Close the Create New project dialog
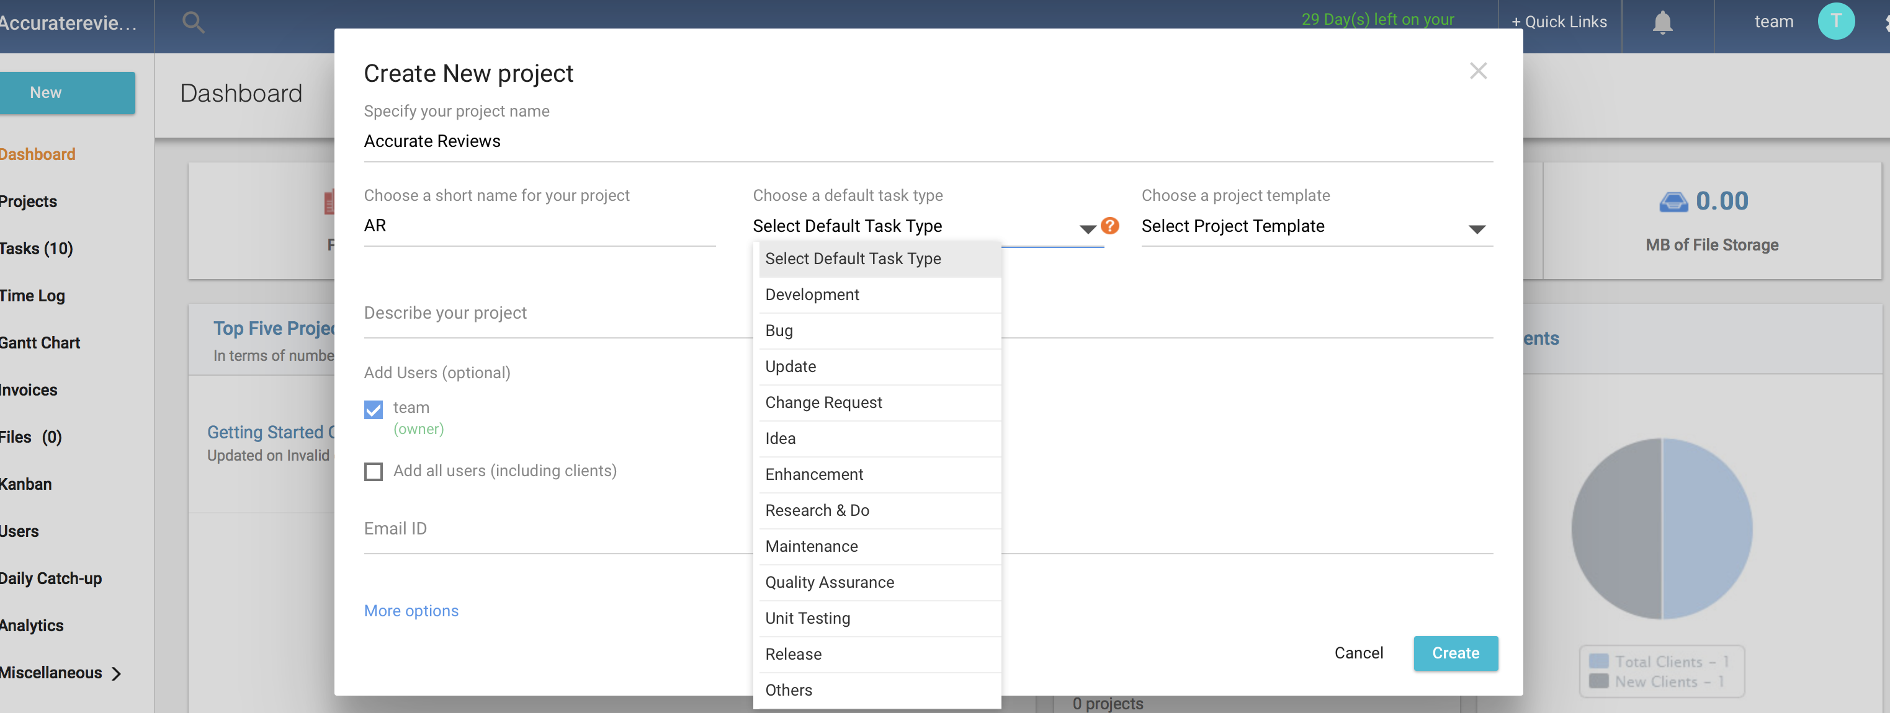The image size is (1890, 713). 1477,71
